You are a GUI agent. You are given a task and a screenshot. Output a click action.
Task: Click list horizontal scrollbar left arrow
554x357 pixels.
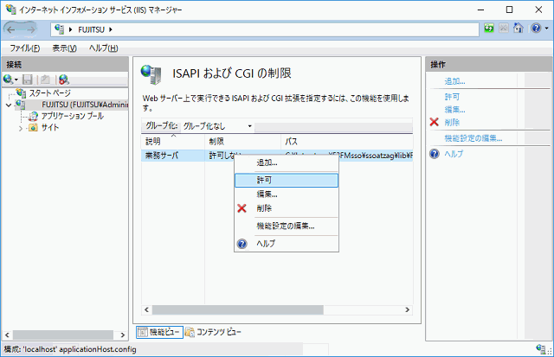coord(146,309)
